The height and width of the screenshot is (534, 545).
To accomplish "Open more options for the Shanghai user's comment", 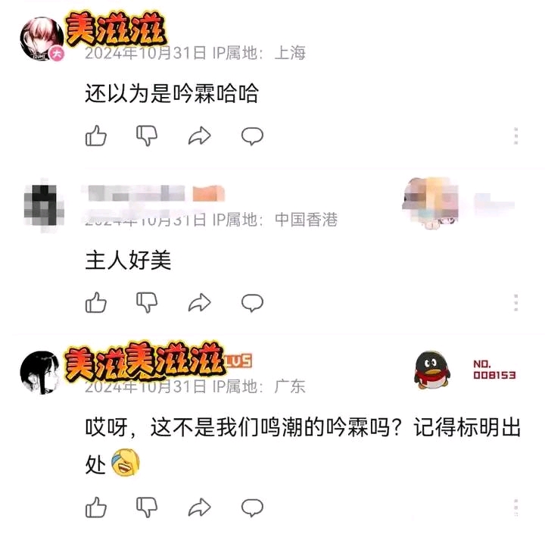I will [515, 136].
